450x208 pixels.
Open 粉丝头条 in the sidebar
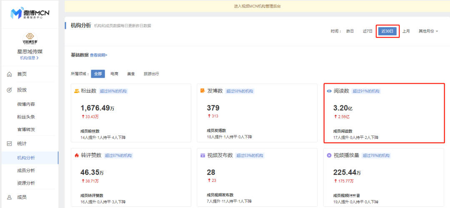(26, 117)
